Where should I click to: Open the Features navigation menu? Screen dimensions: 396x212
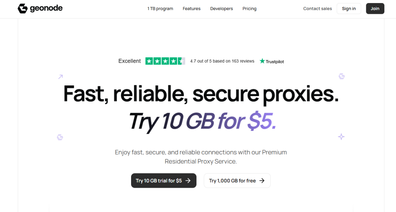(x=191, y=8)
